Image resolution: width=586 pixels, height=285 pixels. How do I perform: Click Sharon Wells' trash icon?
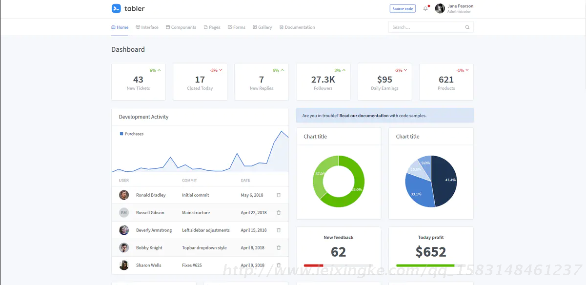click(279, 265)
